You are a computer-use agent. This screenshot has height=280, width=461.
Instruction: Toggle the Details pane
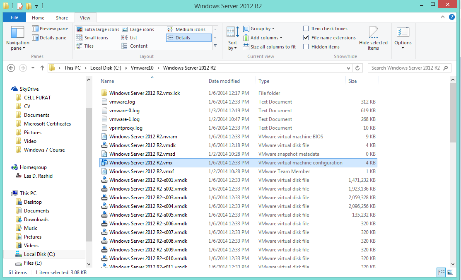(x=49, y=38)
